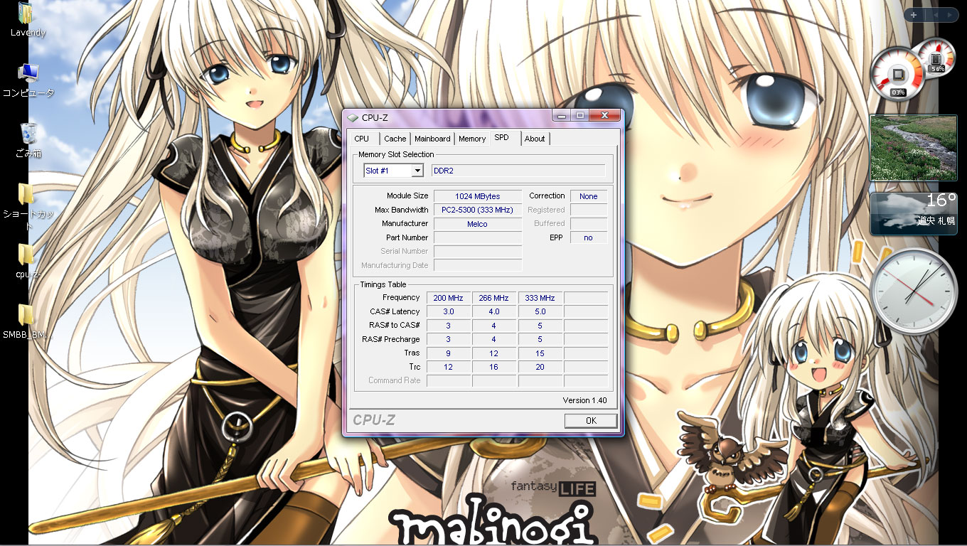Click the EPP value no
The width and height of the screenshot is (967, 546).
[x=589, y=237]
